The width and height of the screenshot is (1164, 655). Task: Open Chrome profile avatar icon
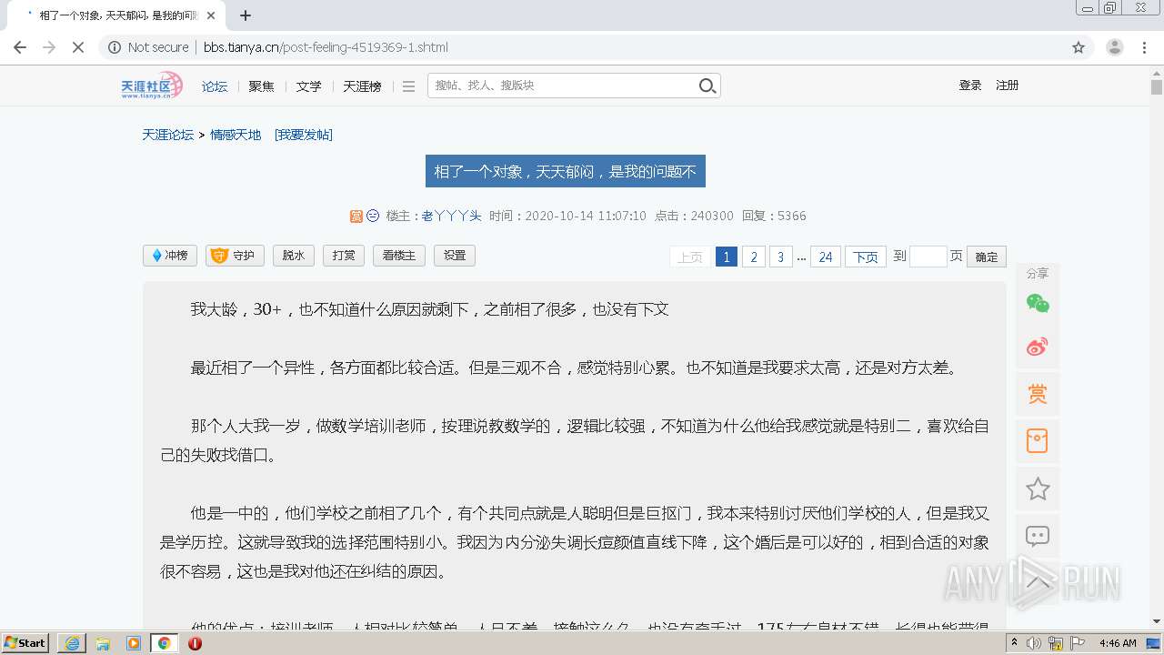coord(1114,47)
